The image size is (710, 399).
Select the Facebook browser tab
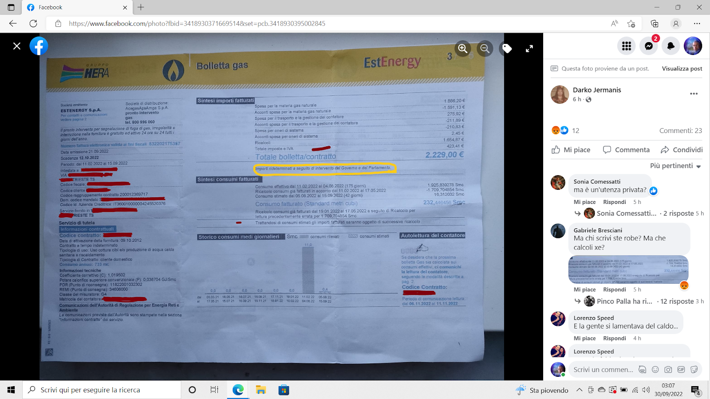click(x=77, y=7)
